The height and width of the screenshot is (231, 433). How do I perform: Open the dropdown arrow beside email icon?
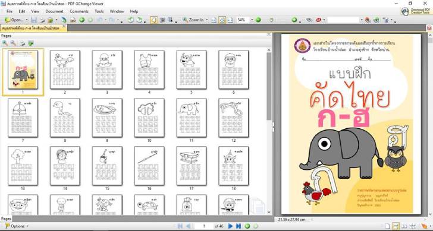57,20
